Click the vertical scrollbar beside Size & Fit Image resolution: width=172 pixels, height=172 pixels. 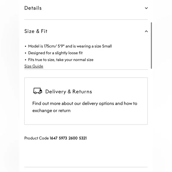click(x=151, y=46)
